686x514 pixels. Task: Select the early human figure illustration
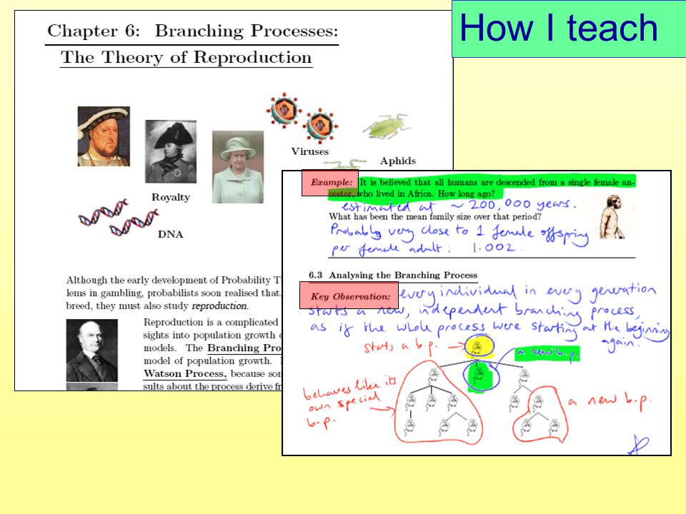[x=611, y=217]
